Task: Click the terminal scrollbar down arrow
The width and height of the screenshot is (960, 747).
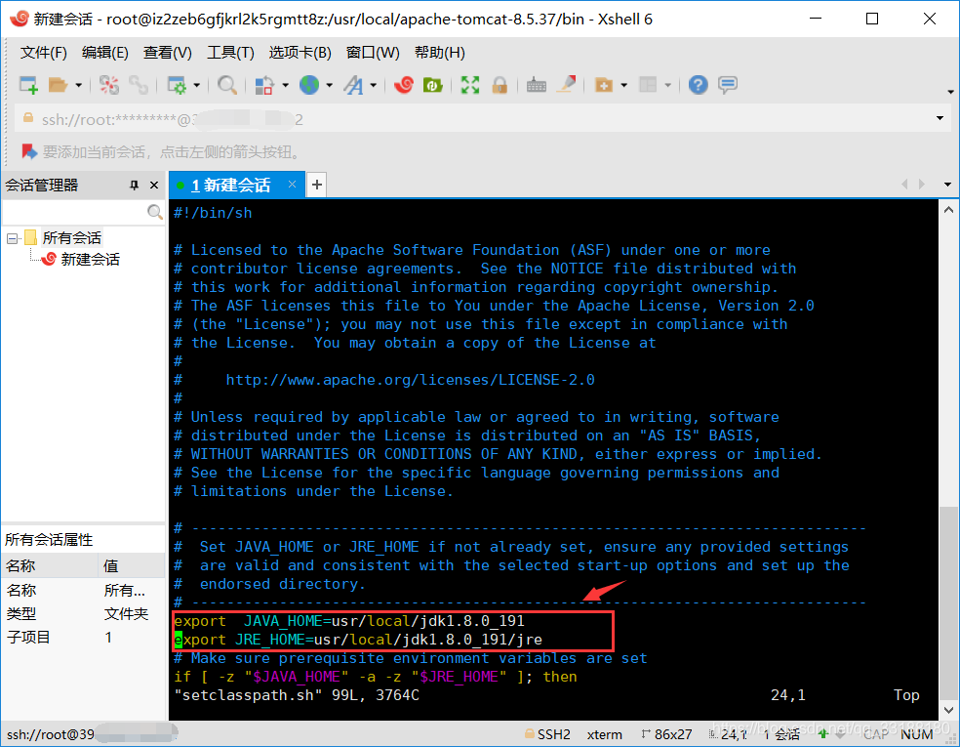Action: (x=948, y=710)
